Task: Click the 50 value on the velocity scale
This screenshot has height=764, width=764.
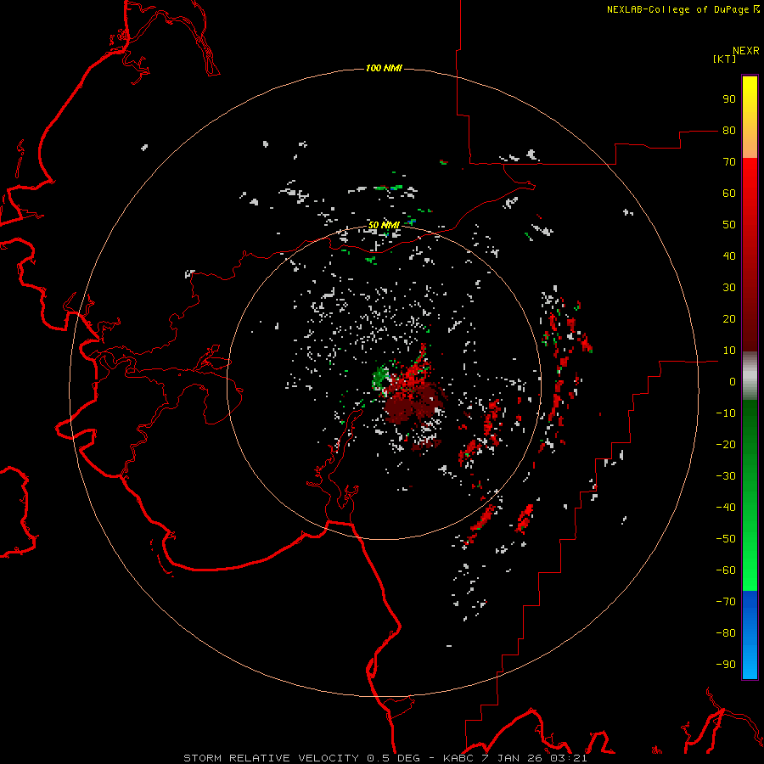Action: [x=729, y=225]
